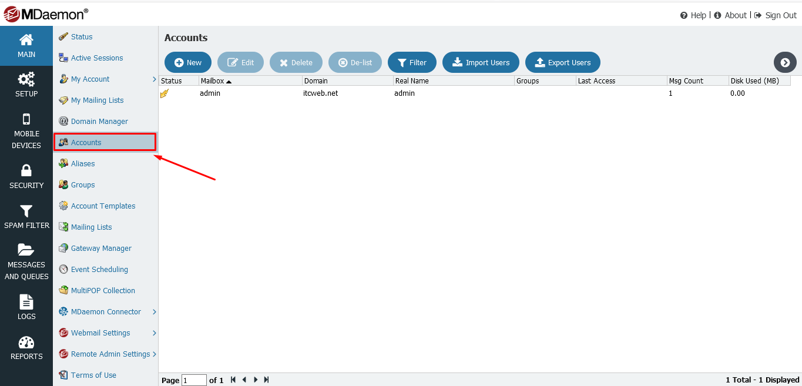Click the Account Templates gear icon
The height and width of the screenshot is (386, 802).
(x=63, y=206)
